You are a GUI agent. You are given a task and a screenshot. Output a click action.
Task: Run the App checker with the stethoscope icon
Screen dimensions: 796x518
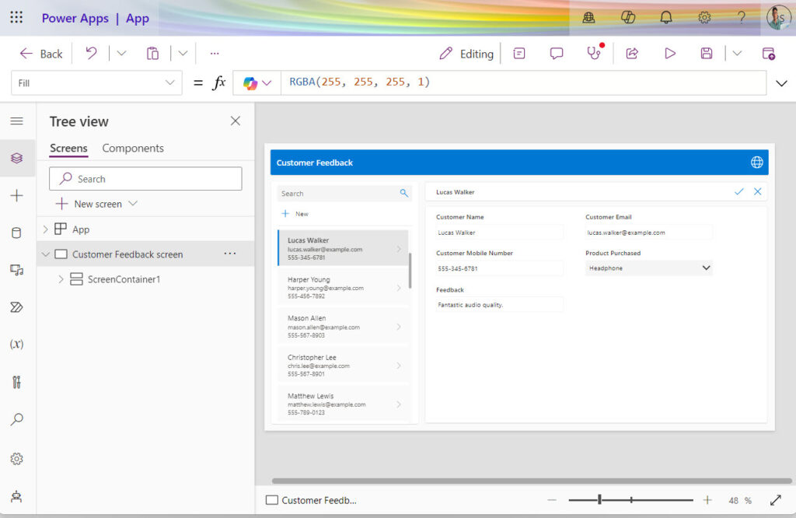tap(594, 53)
